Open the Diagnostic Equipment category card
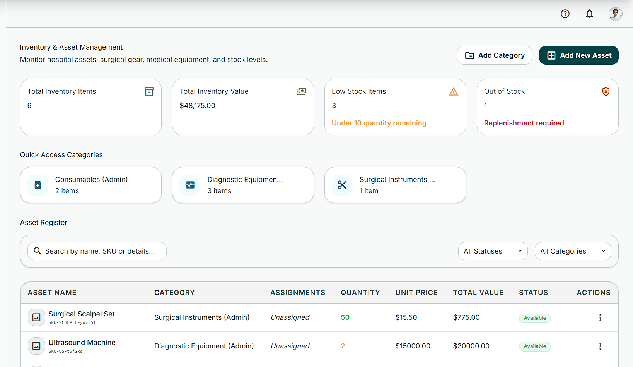This screenshot has width=633, height=367. pyautogui.click(x=243, y=185)
